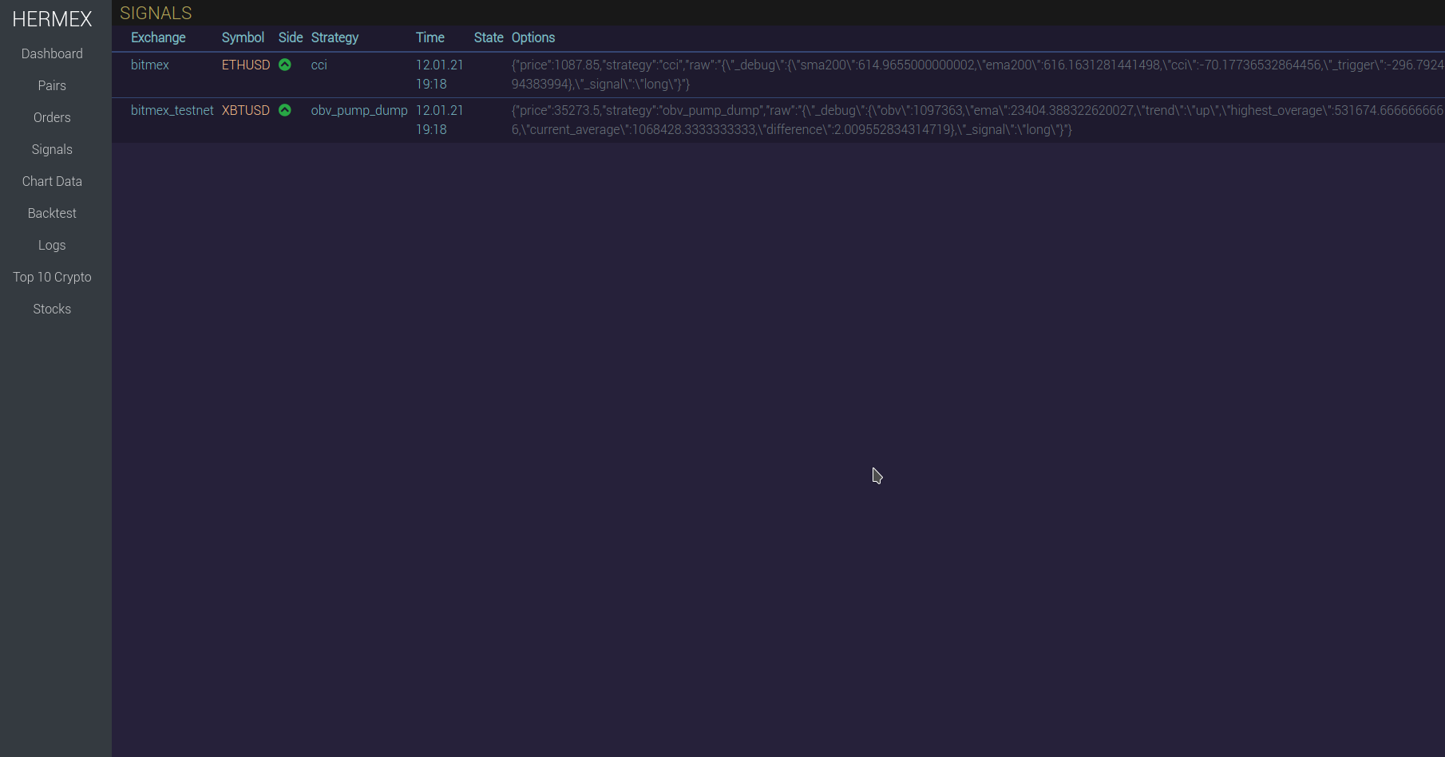Select the bitmex_testnet exchange cell
Screen dimensions: 1445x757
coord(172,110)
